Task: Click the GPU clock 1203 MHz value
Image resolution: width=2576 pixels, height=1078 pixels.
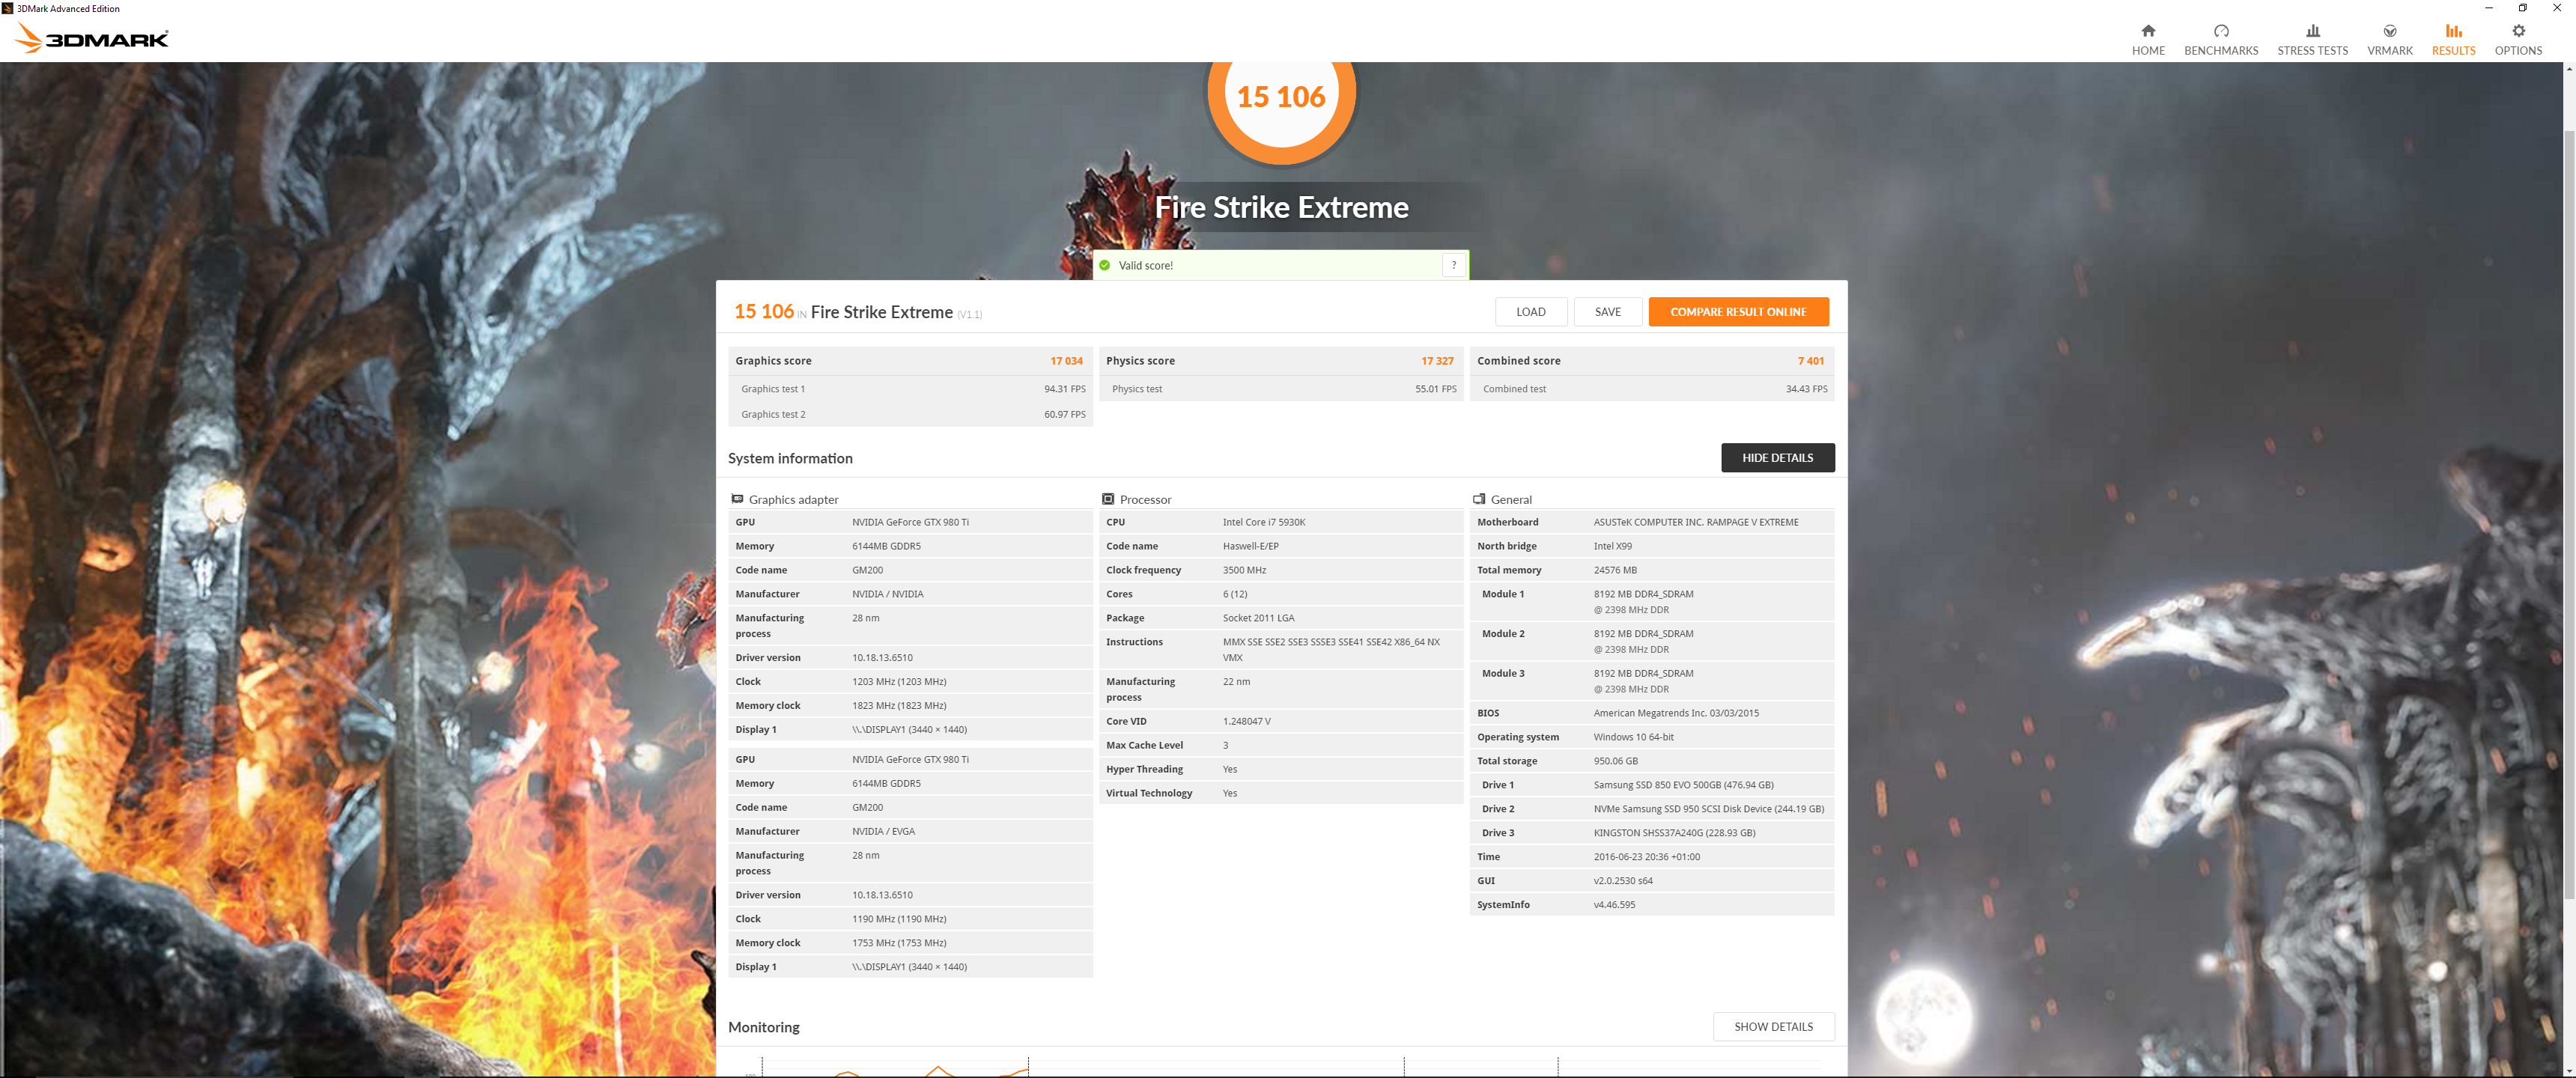Action: click(x=898, y=682)
